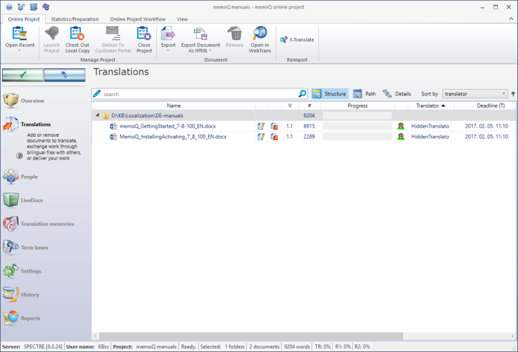Open the Reports sidebar section
Image resolution: width=518 pixels, height=352 pixels.
click(30, 318)
